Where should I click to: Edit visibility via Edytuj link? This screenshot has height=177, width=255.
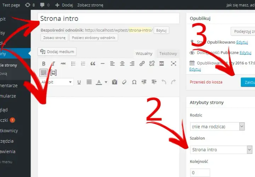click(245, 53)
